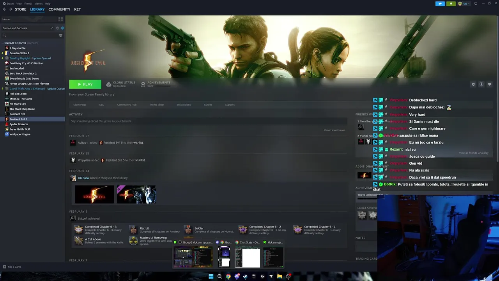Open OBS icon in the taskbar
The height and width of the screenshot is (281, 499).
point(288,276)
